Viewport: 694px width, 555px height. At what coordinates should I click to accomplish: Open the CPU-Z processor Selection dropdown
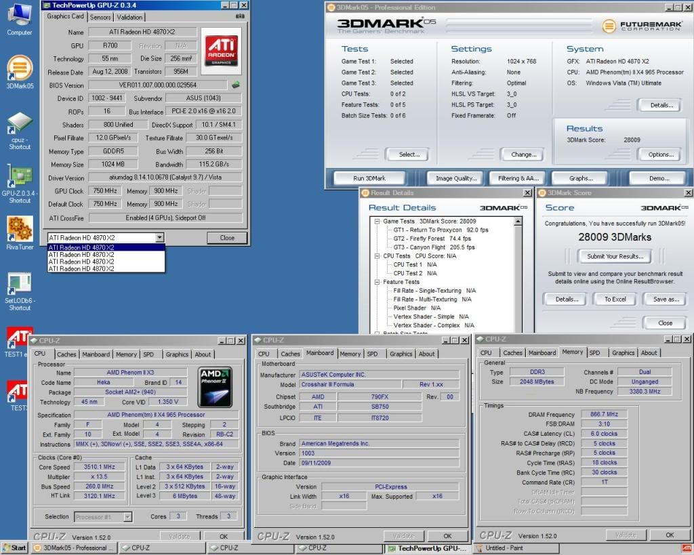pyautogui.click(x=127, y=516)
